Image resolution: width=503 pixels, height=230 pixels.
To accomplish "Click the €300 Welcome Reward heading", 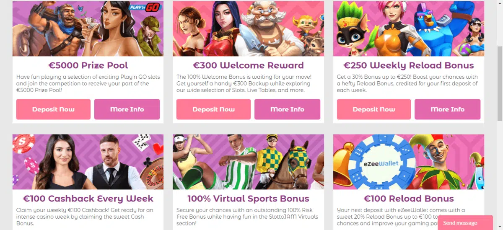I will coord(248,65).
